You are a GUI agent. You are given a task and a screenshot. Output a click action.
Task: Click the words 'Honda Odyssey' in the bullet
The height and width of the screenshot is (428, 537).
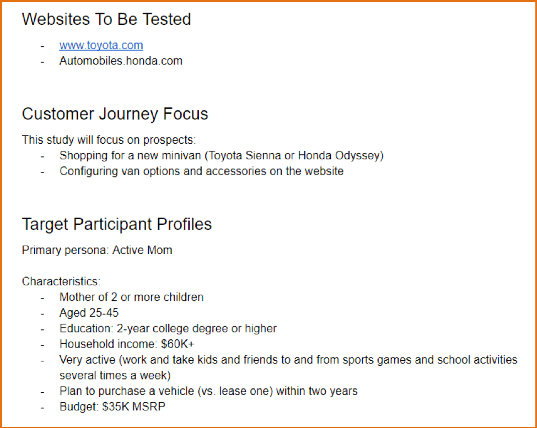click(x=339, y=156)
